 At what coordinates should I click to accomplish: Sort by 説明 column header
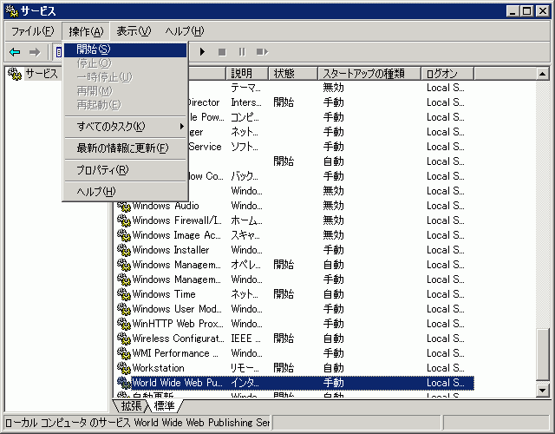246,73
